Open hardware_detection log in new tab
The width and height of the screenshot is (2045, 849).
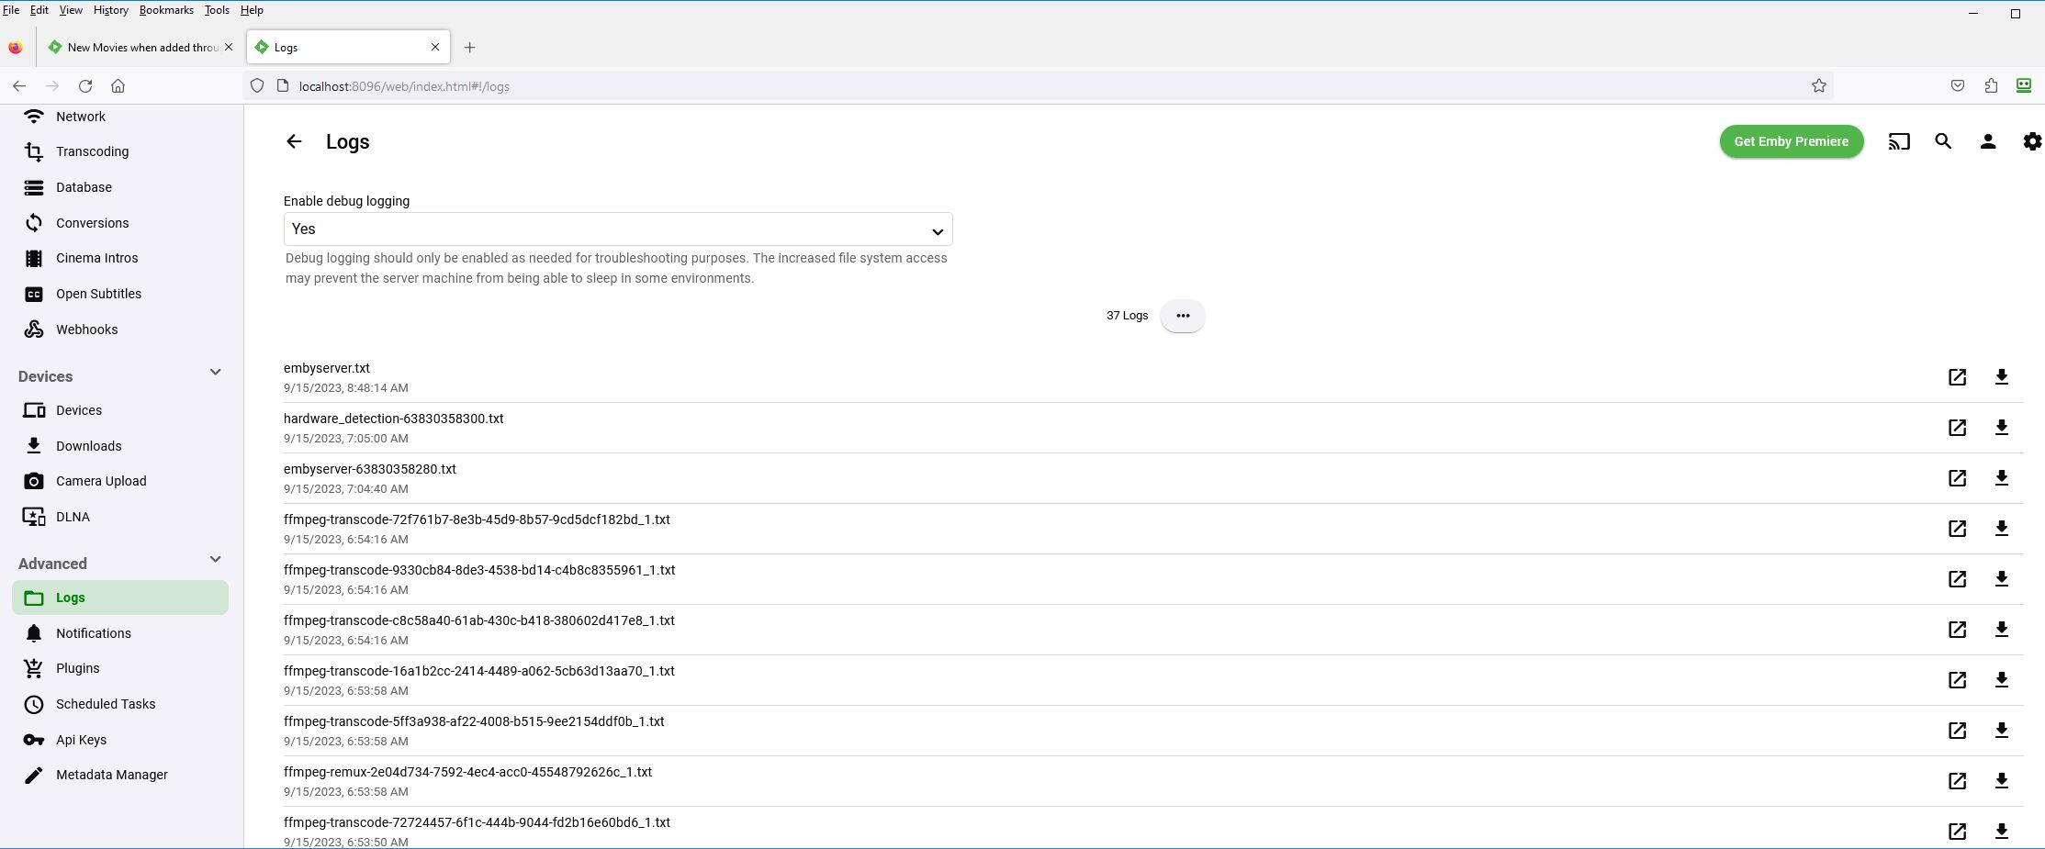[x=1957, y=428]
